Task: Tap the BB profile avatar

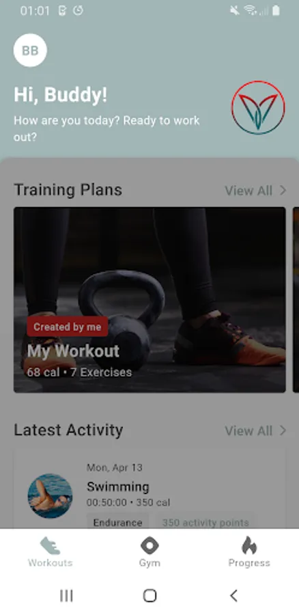Action: tap(30, 50)
